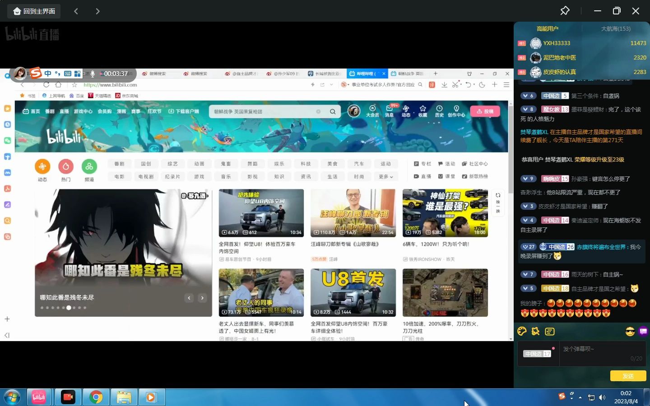Open the 科技 category
The width and height of the screenshot is (650, 406).
306,164
